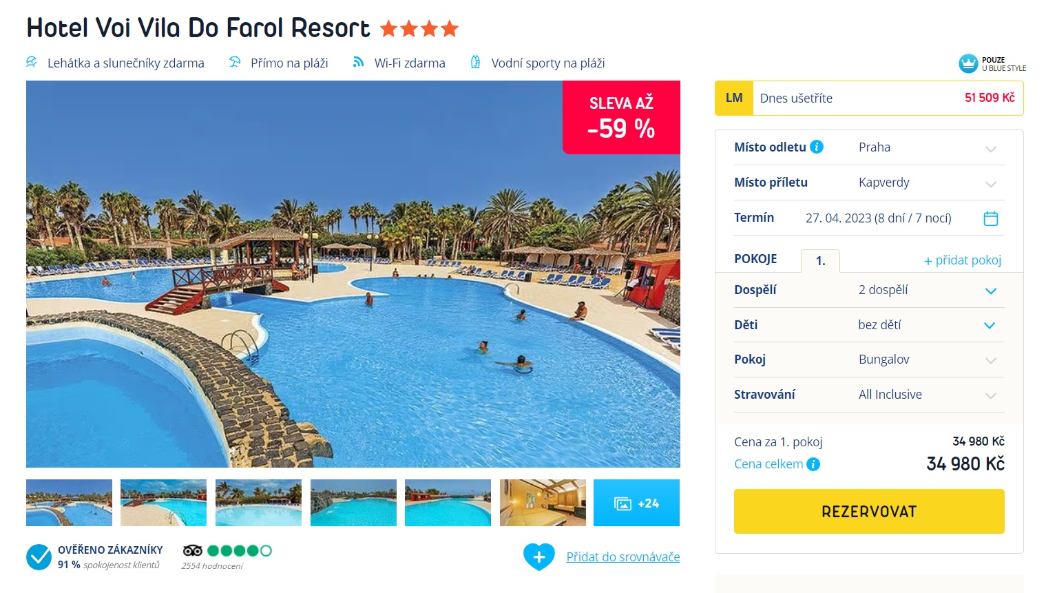Screen dimensions: 1046x593
Task: Open the Pokoj Bungalov dropdown
Action: pyautogui.click(x=869, y=360)
